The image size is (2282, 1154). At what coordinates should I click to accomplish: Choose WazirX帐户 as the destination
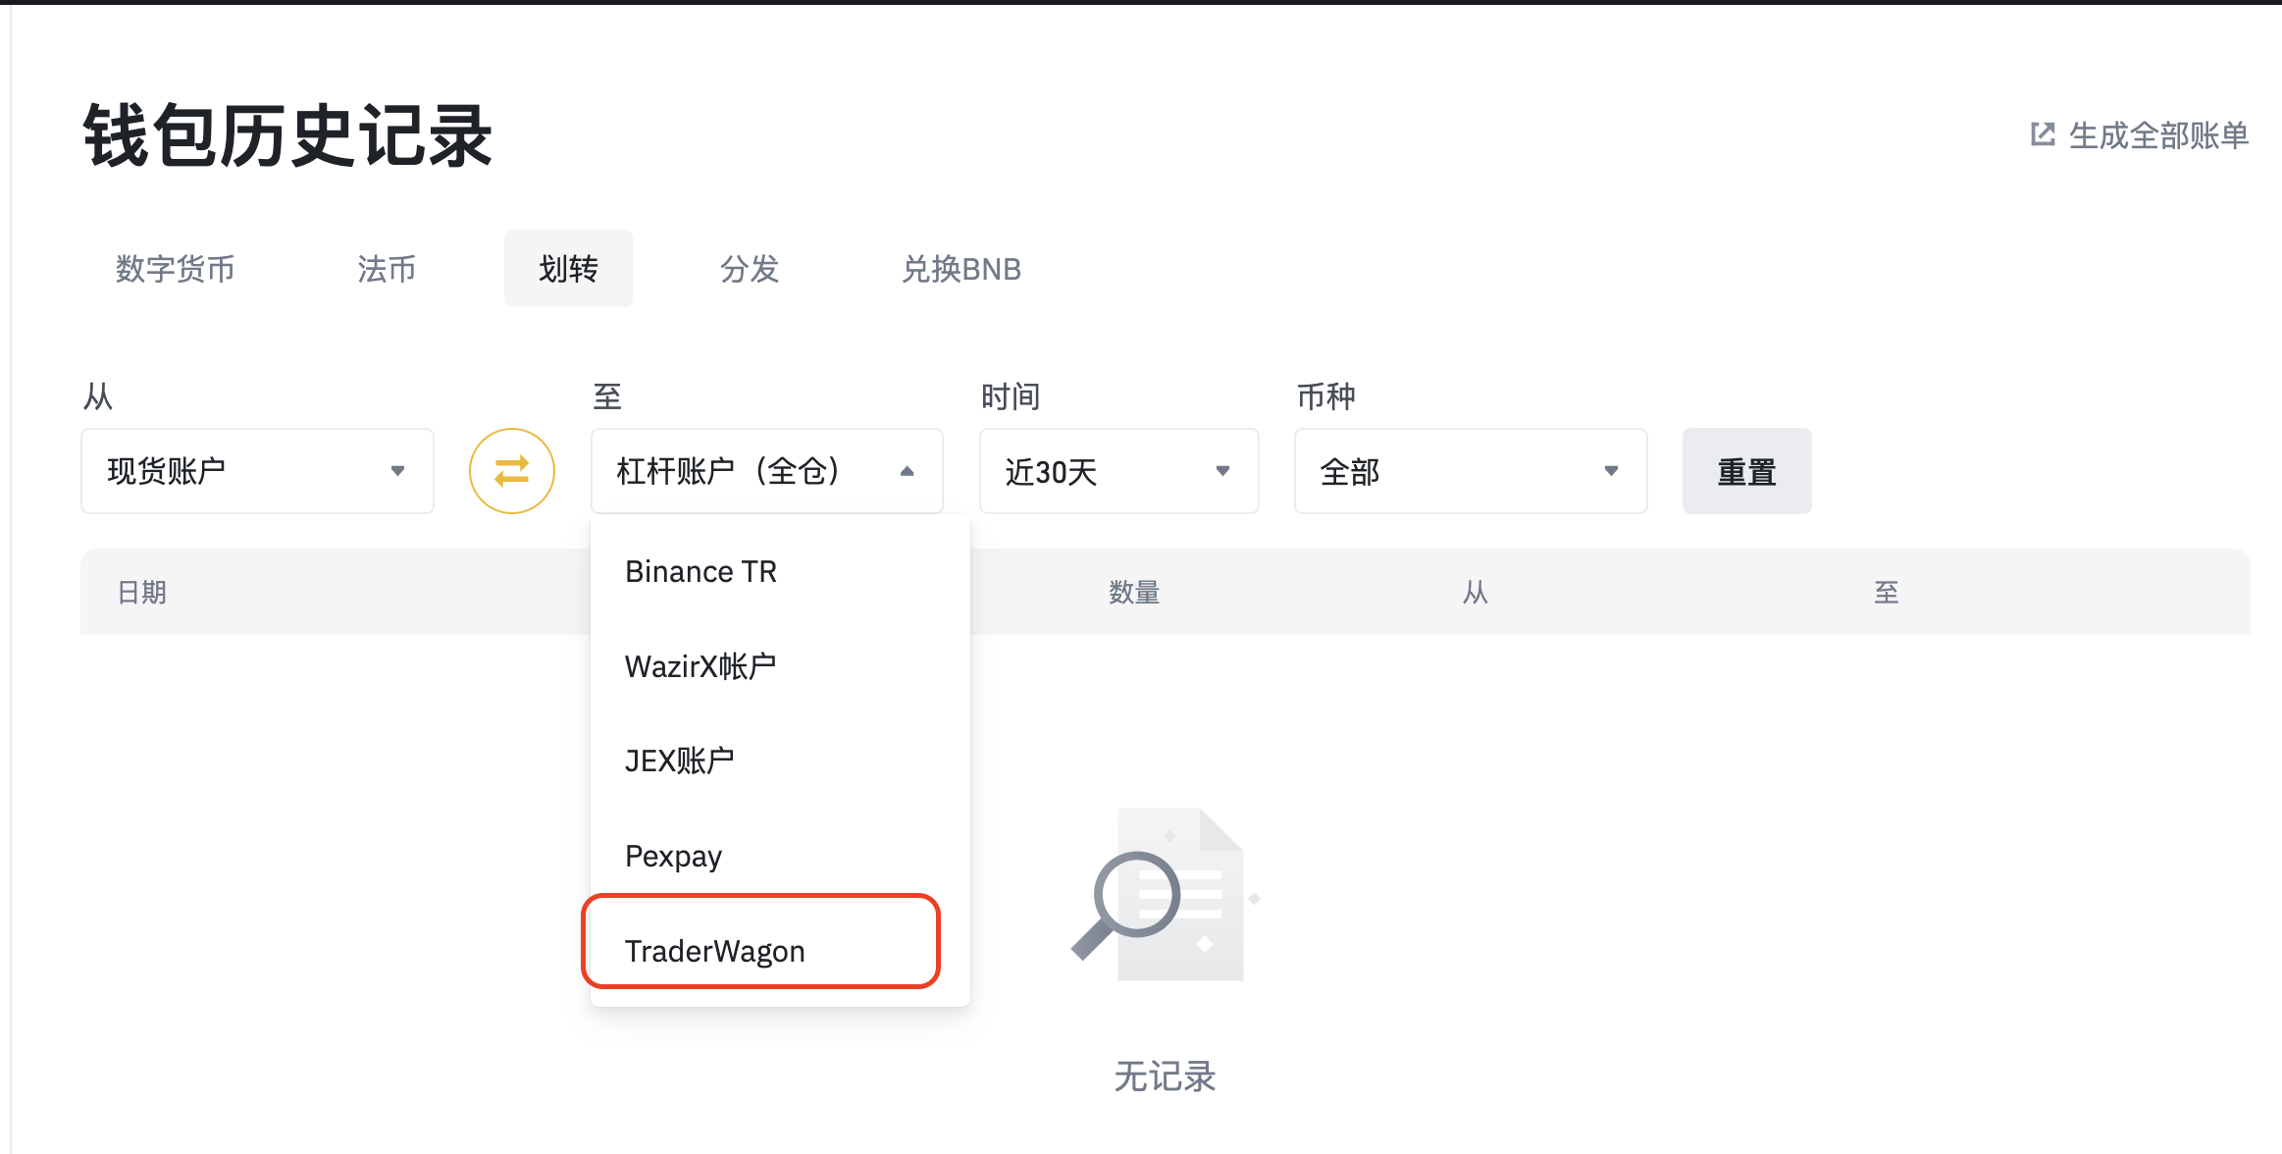[699, 664]
